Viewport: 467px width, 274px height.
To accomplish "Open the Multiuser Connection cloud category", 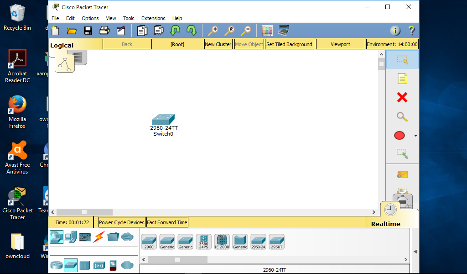I will [127, 237].
